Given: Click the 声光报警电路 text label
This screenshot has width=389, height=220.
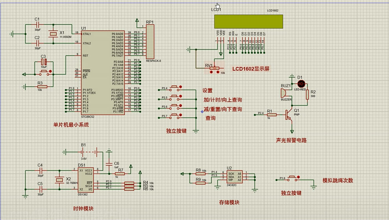Looking at the screenshot, I should click(x=292, y=140).
